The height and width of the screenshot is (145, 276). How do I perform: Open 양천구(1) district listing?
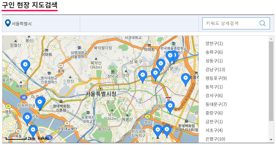[x=214, y=43]
